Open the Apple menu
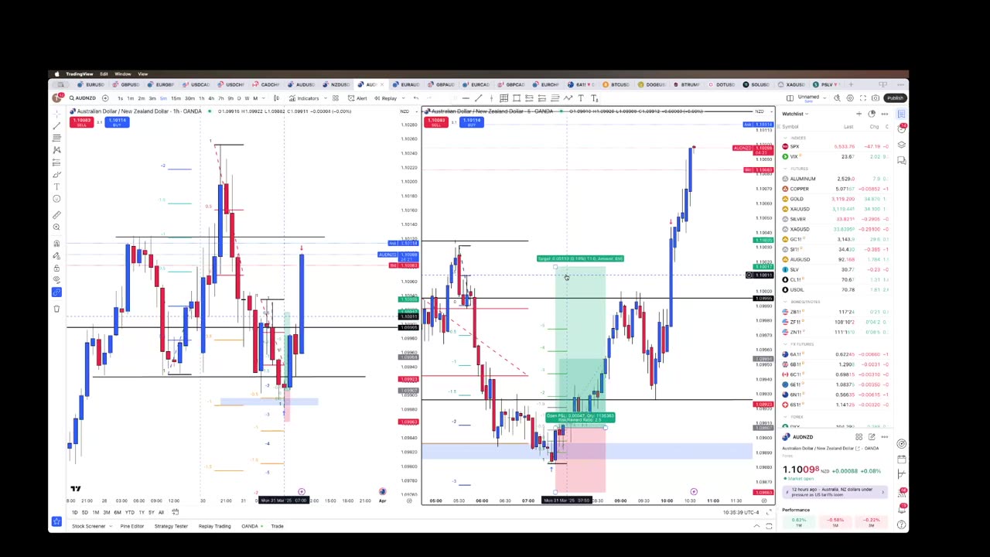 click(x=56, y=74)
